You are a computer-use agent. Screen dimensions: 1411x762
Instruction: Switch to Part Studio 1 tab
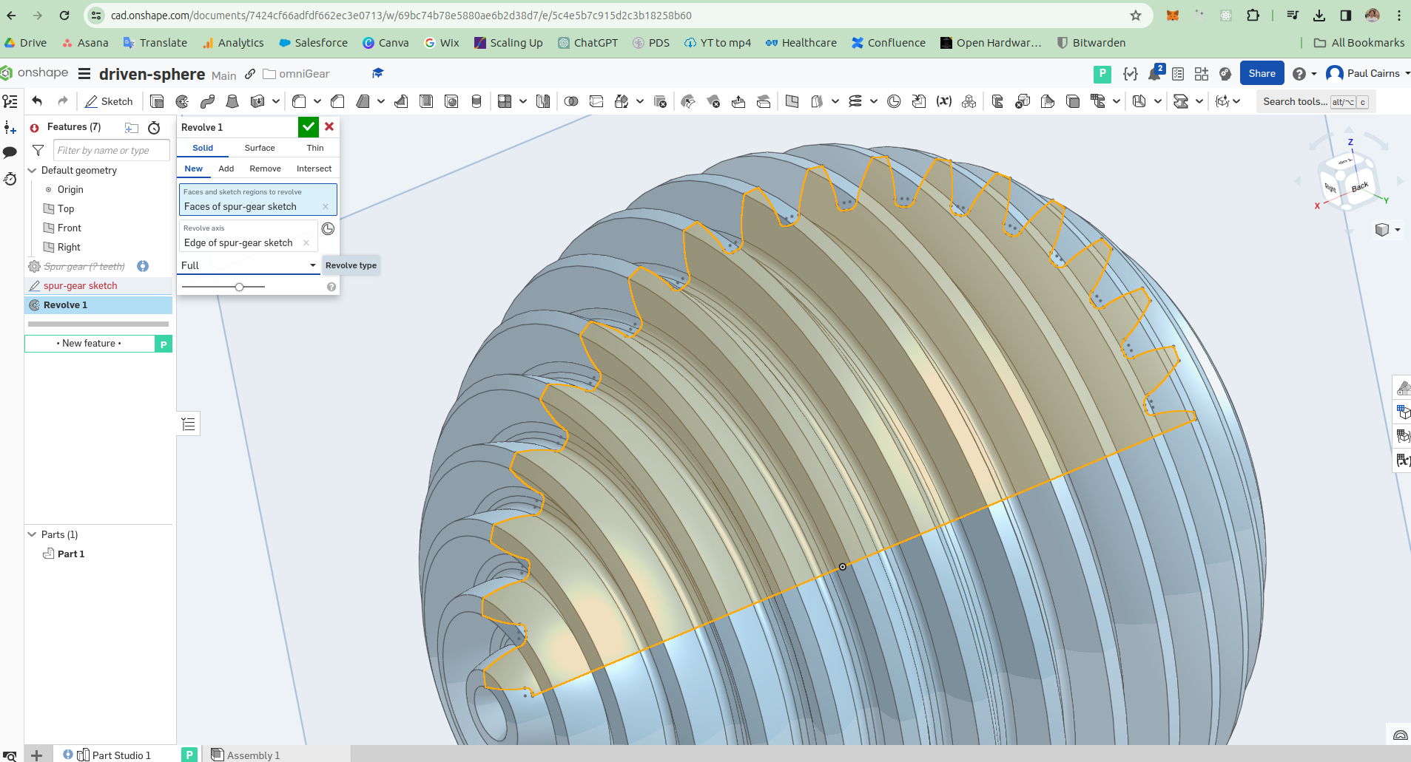[114, 755]
